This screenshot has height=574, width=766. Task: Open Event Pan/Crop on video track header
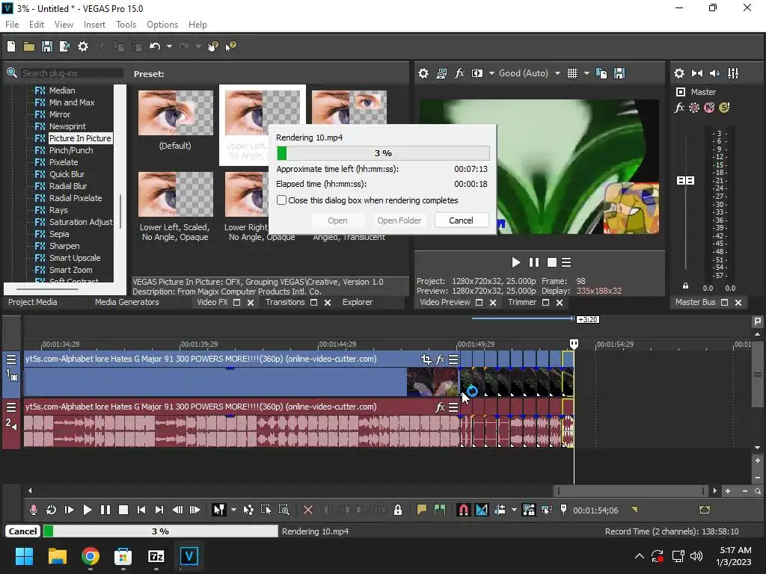tap(426, 359)
